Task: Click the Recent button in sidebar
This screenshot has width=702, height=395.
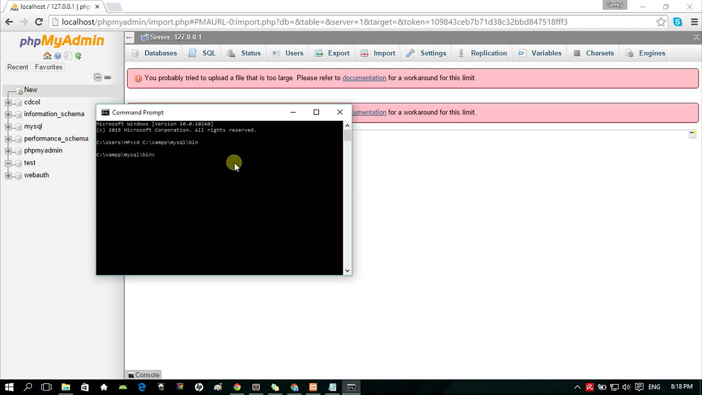Action: coord(18,67)
